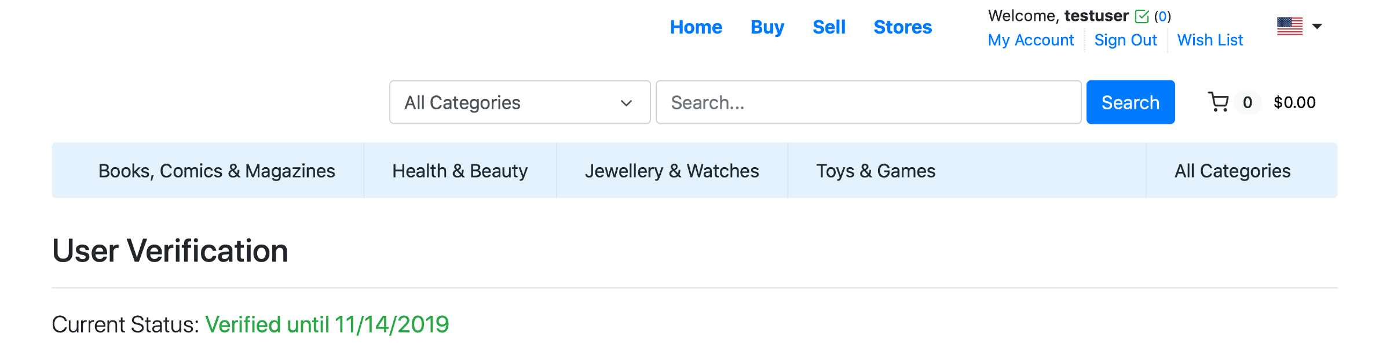Open the Buy menu item
This screenshot has width=1390, height=343.
pyautogui.click(x=767, y=27)
